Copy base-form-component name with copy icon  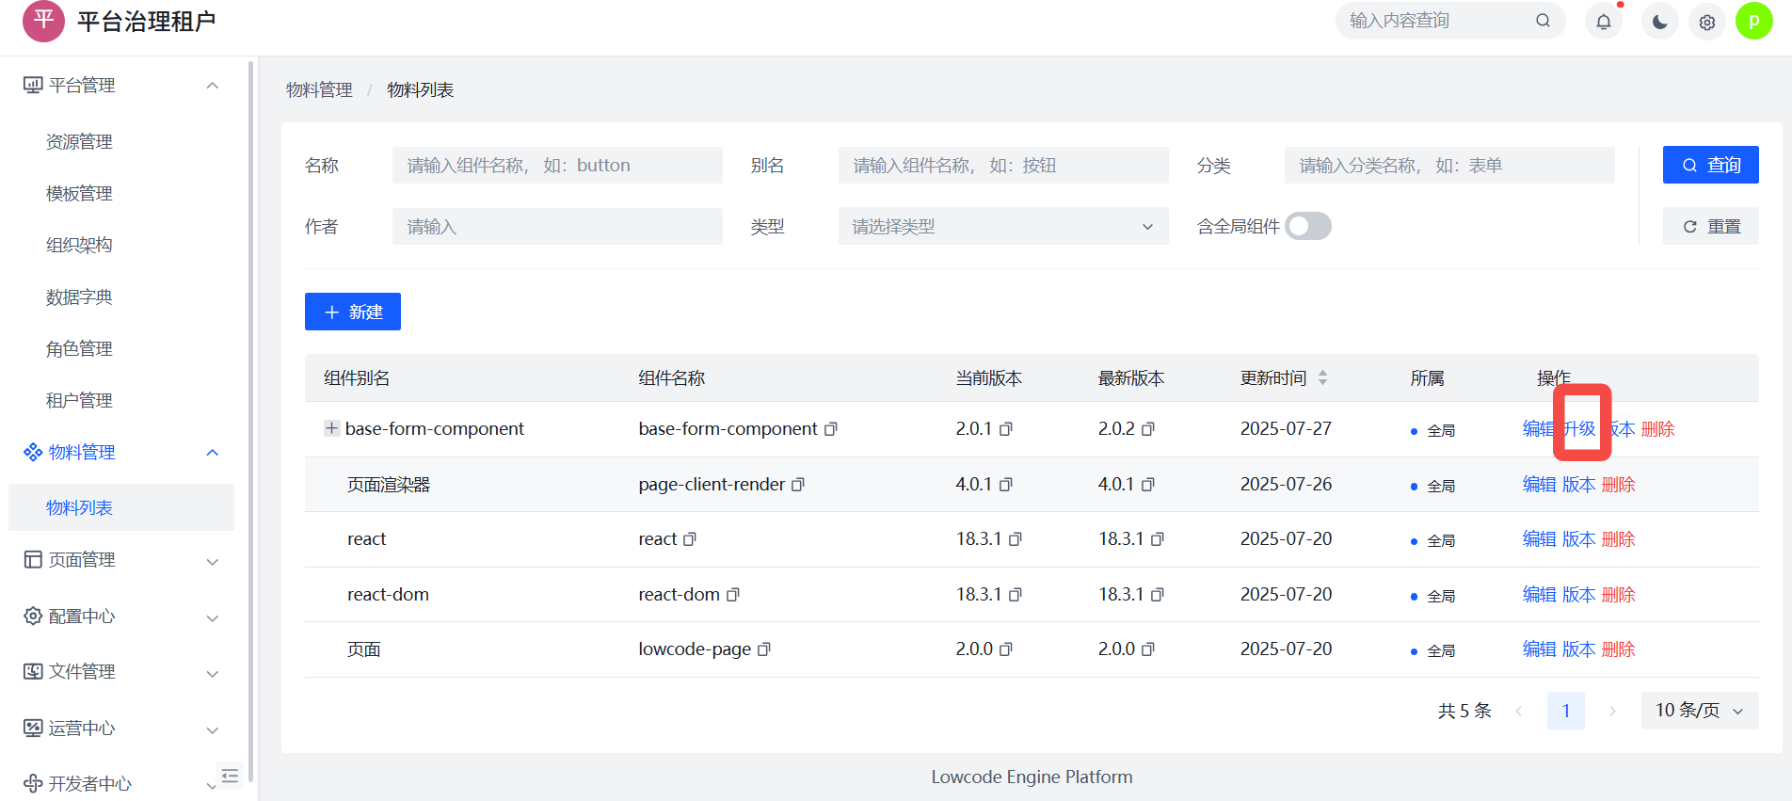[831, 429]
